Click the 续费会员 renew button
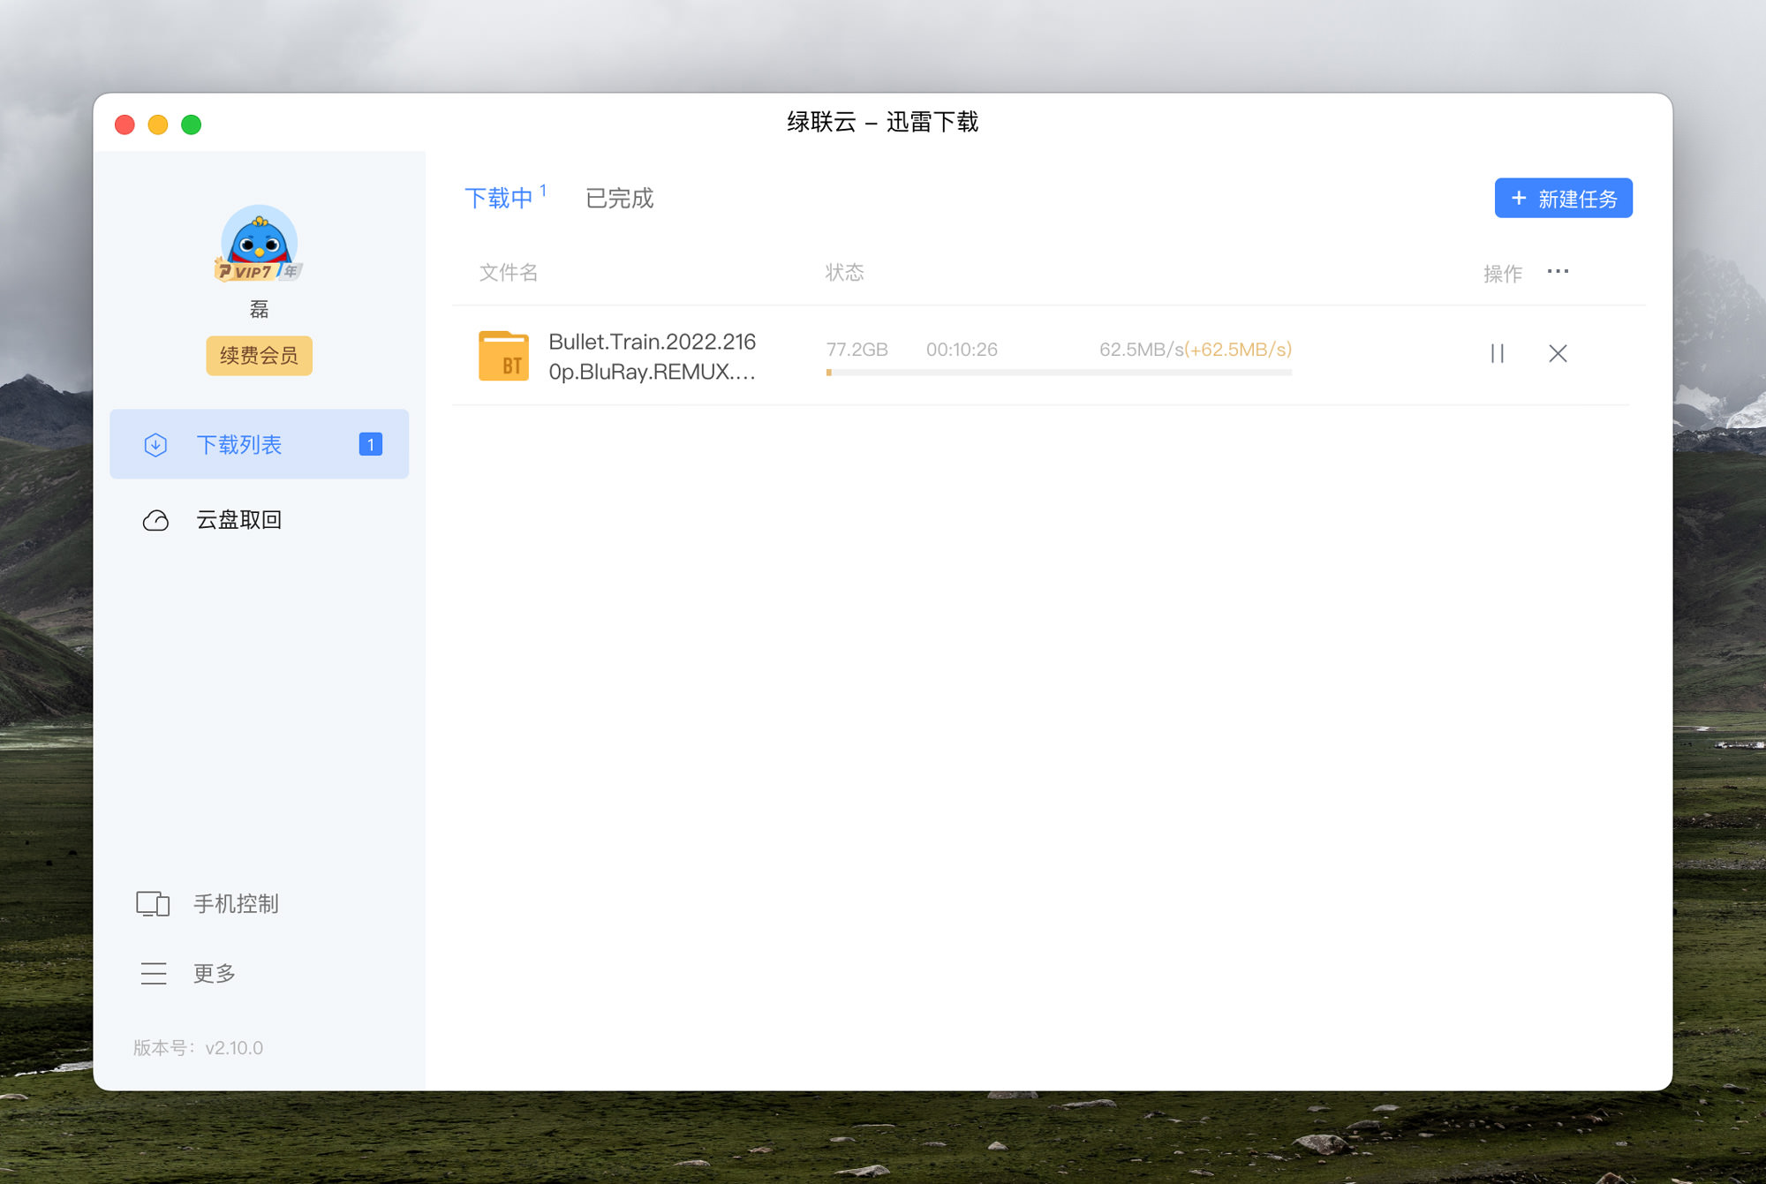1766x1184 pixels. (259, 355)
